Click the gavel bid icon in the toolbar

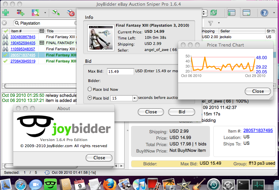click(56, 12)
